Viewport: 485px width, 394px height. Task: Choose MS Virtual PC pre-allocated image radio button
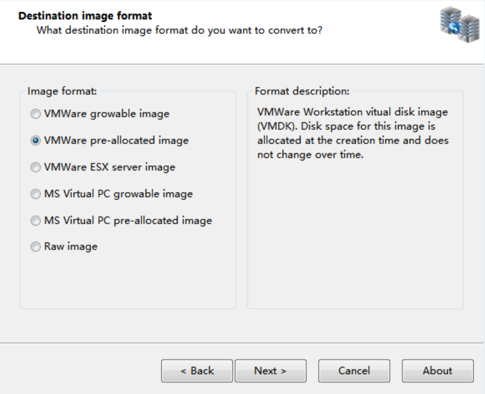click(36, 221)
